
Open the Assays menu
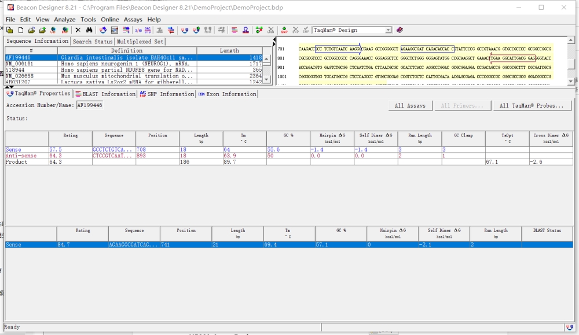[133, 20]
